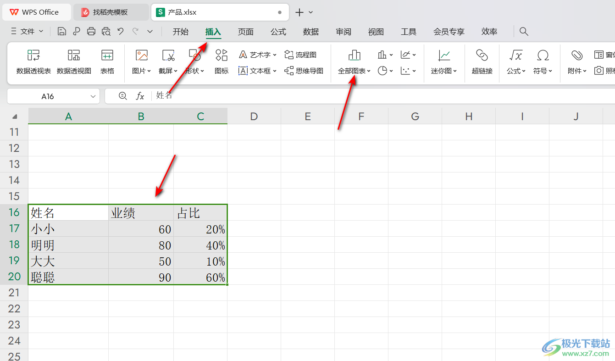This screenshot has width=615, height=361.
Task: Click the Picture (图片) icon
Action: tap(142, 56)
